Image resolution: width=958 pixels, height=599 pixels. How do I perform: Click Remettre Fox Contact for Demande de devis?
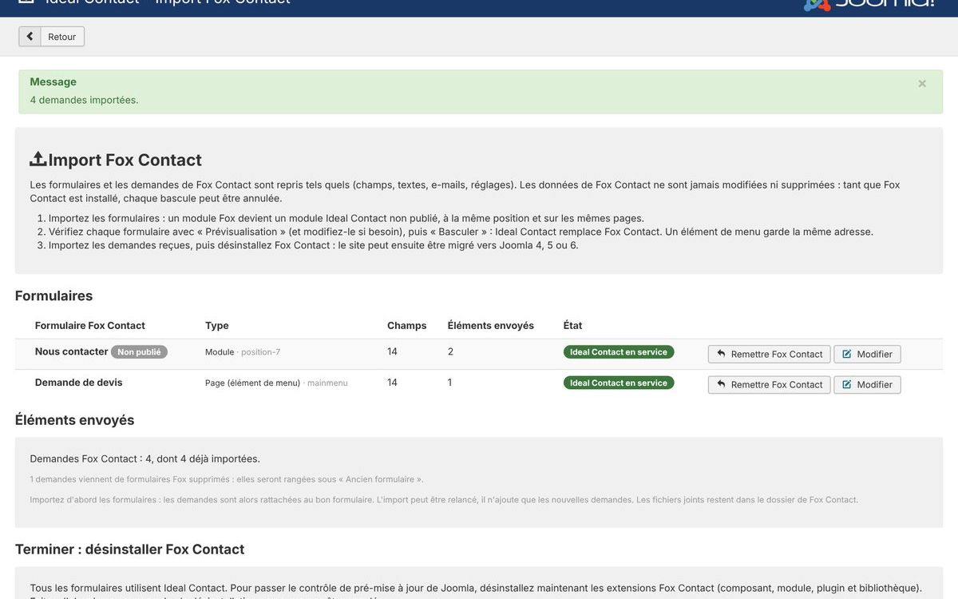[x=769, y=384]
